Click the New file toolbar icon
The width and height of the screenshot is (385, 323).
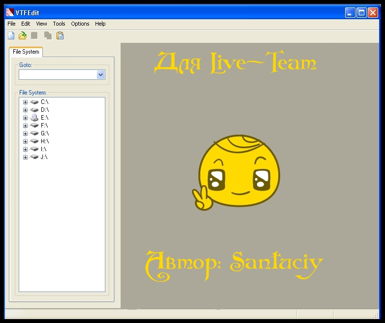(11, 35)
